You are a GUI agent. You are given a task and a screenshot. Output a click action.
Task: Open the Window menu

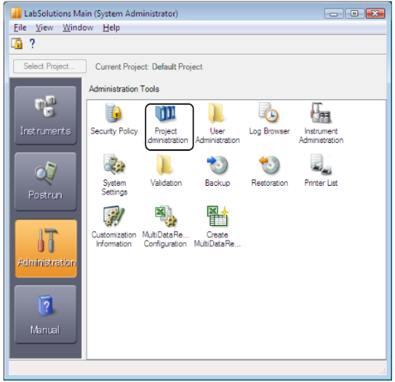pyautogui.click(x=78, y=27)
